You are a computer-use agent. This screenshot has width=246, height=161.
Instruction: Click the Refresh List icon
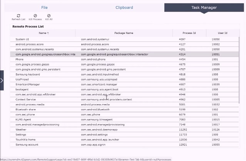tap(18, 15)
